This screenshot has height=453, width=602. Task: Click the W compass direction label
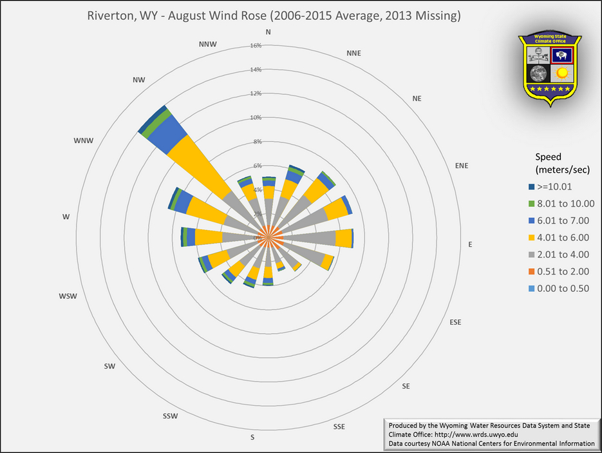coord(66,217)
